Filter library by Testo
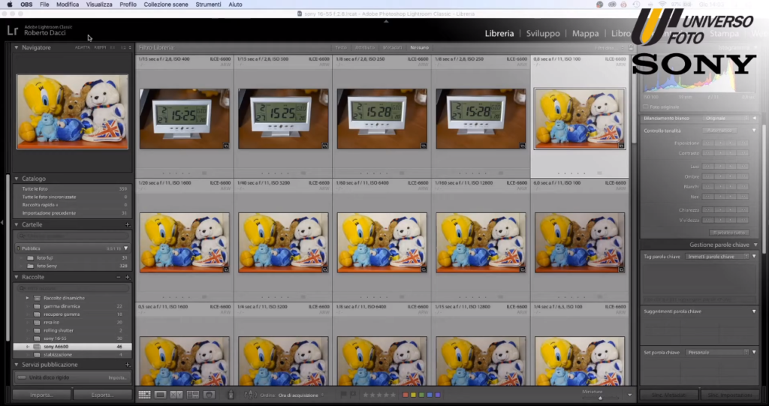The image size is (769, 406). [341, 47]
